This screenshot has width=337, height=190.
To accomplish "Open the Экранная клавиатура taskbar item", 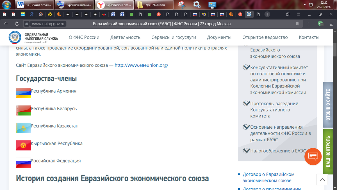I will 74,5.
